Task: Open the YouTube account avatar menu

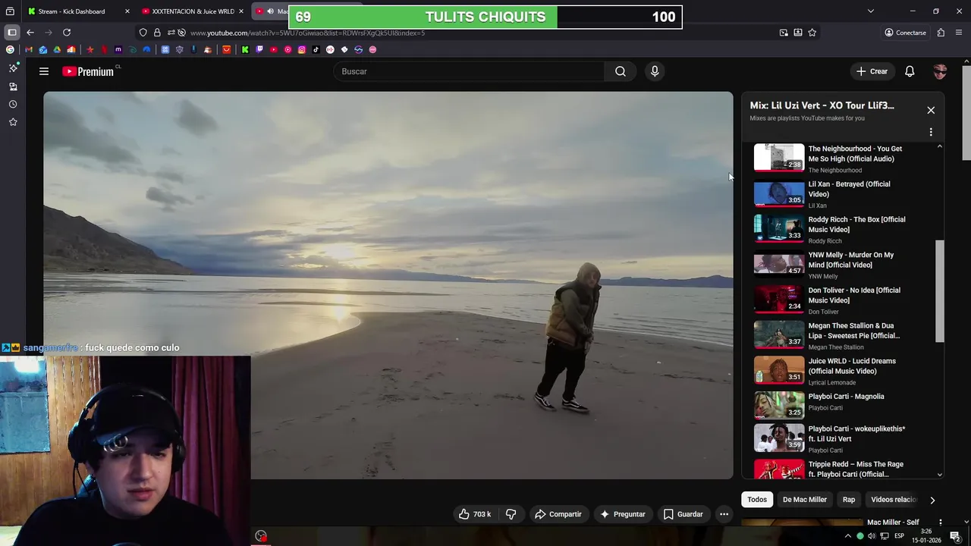Action: 940,71
